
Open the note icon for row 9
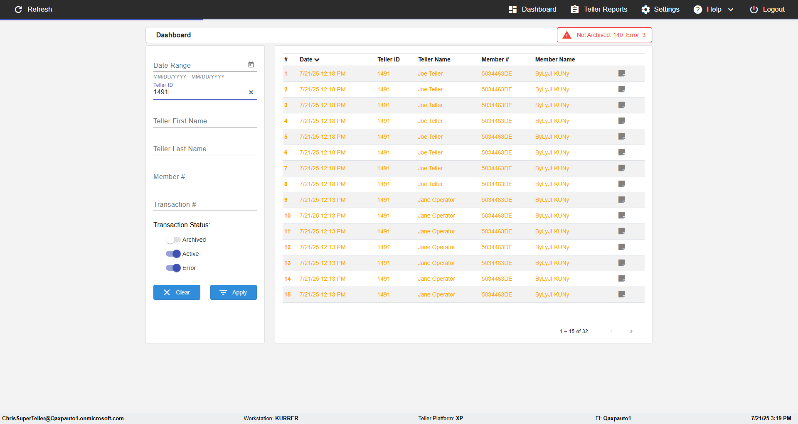pyautogui.click(x=622, y=200)
